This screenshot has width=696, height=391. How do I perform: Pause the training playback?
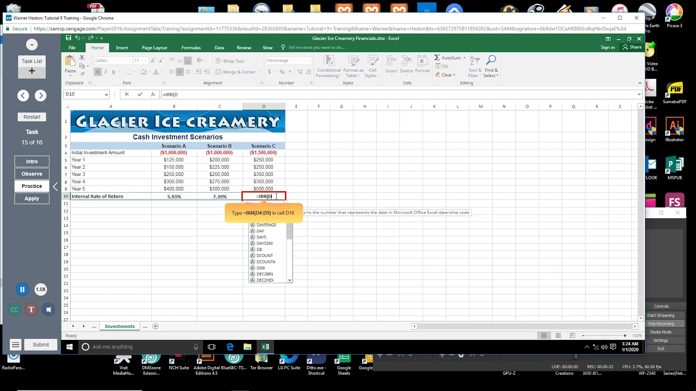point(22,289)
